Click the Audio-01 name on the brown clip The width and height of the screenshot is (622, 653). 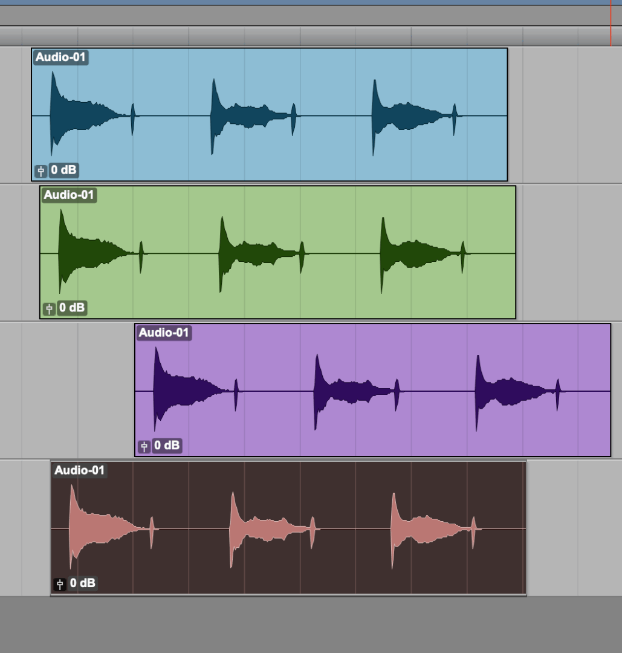point(80,470)
